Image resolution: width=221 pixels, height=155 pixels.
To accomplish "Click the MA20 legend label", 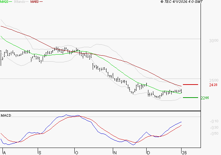I will click(x=4, y=2).
